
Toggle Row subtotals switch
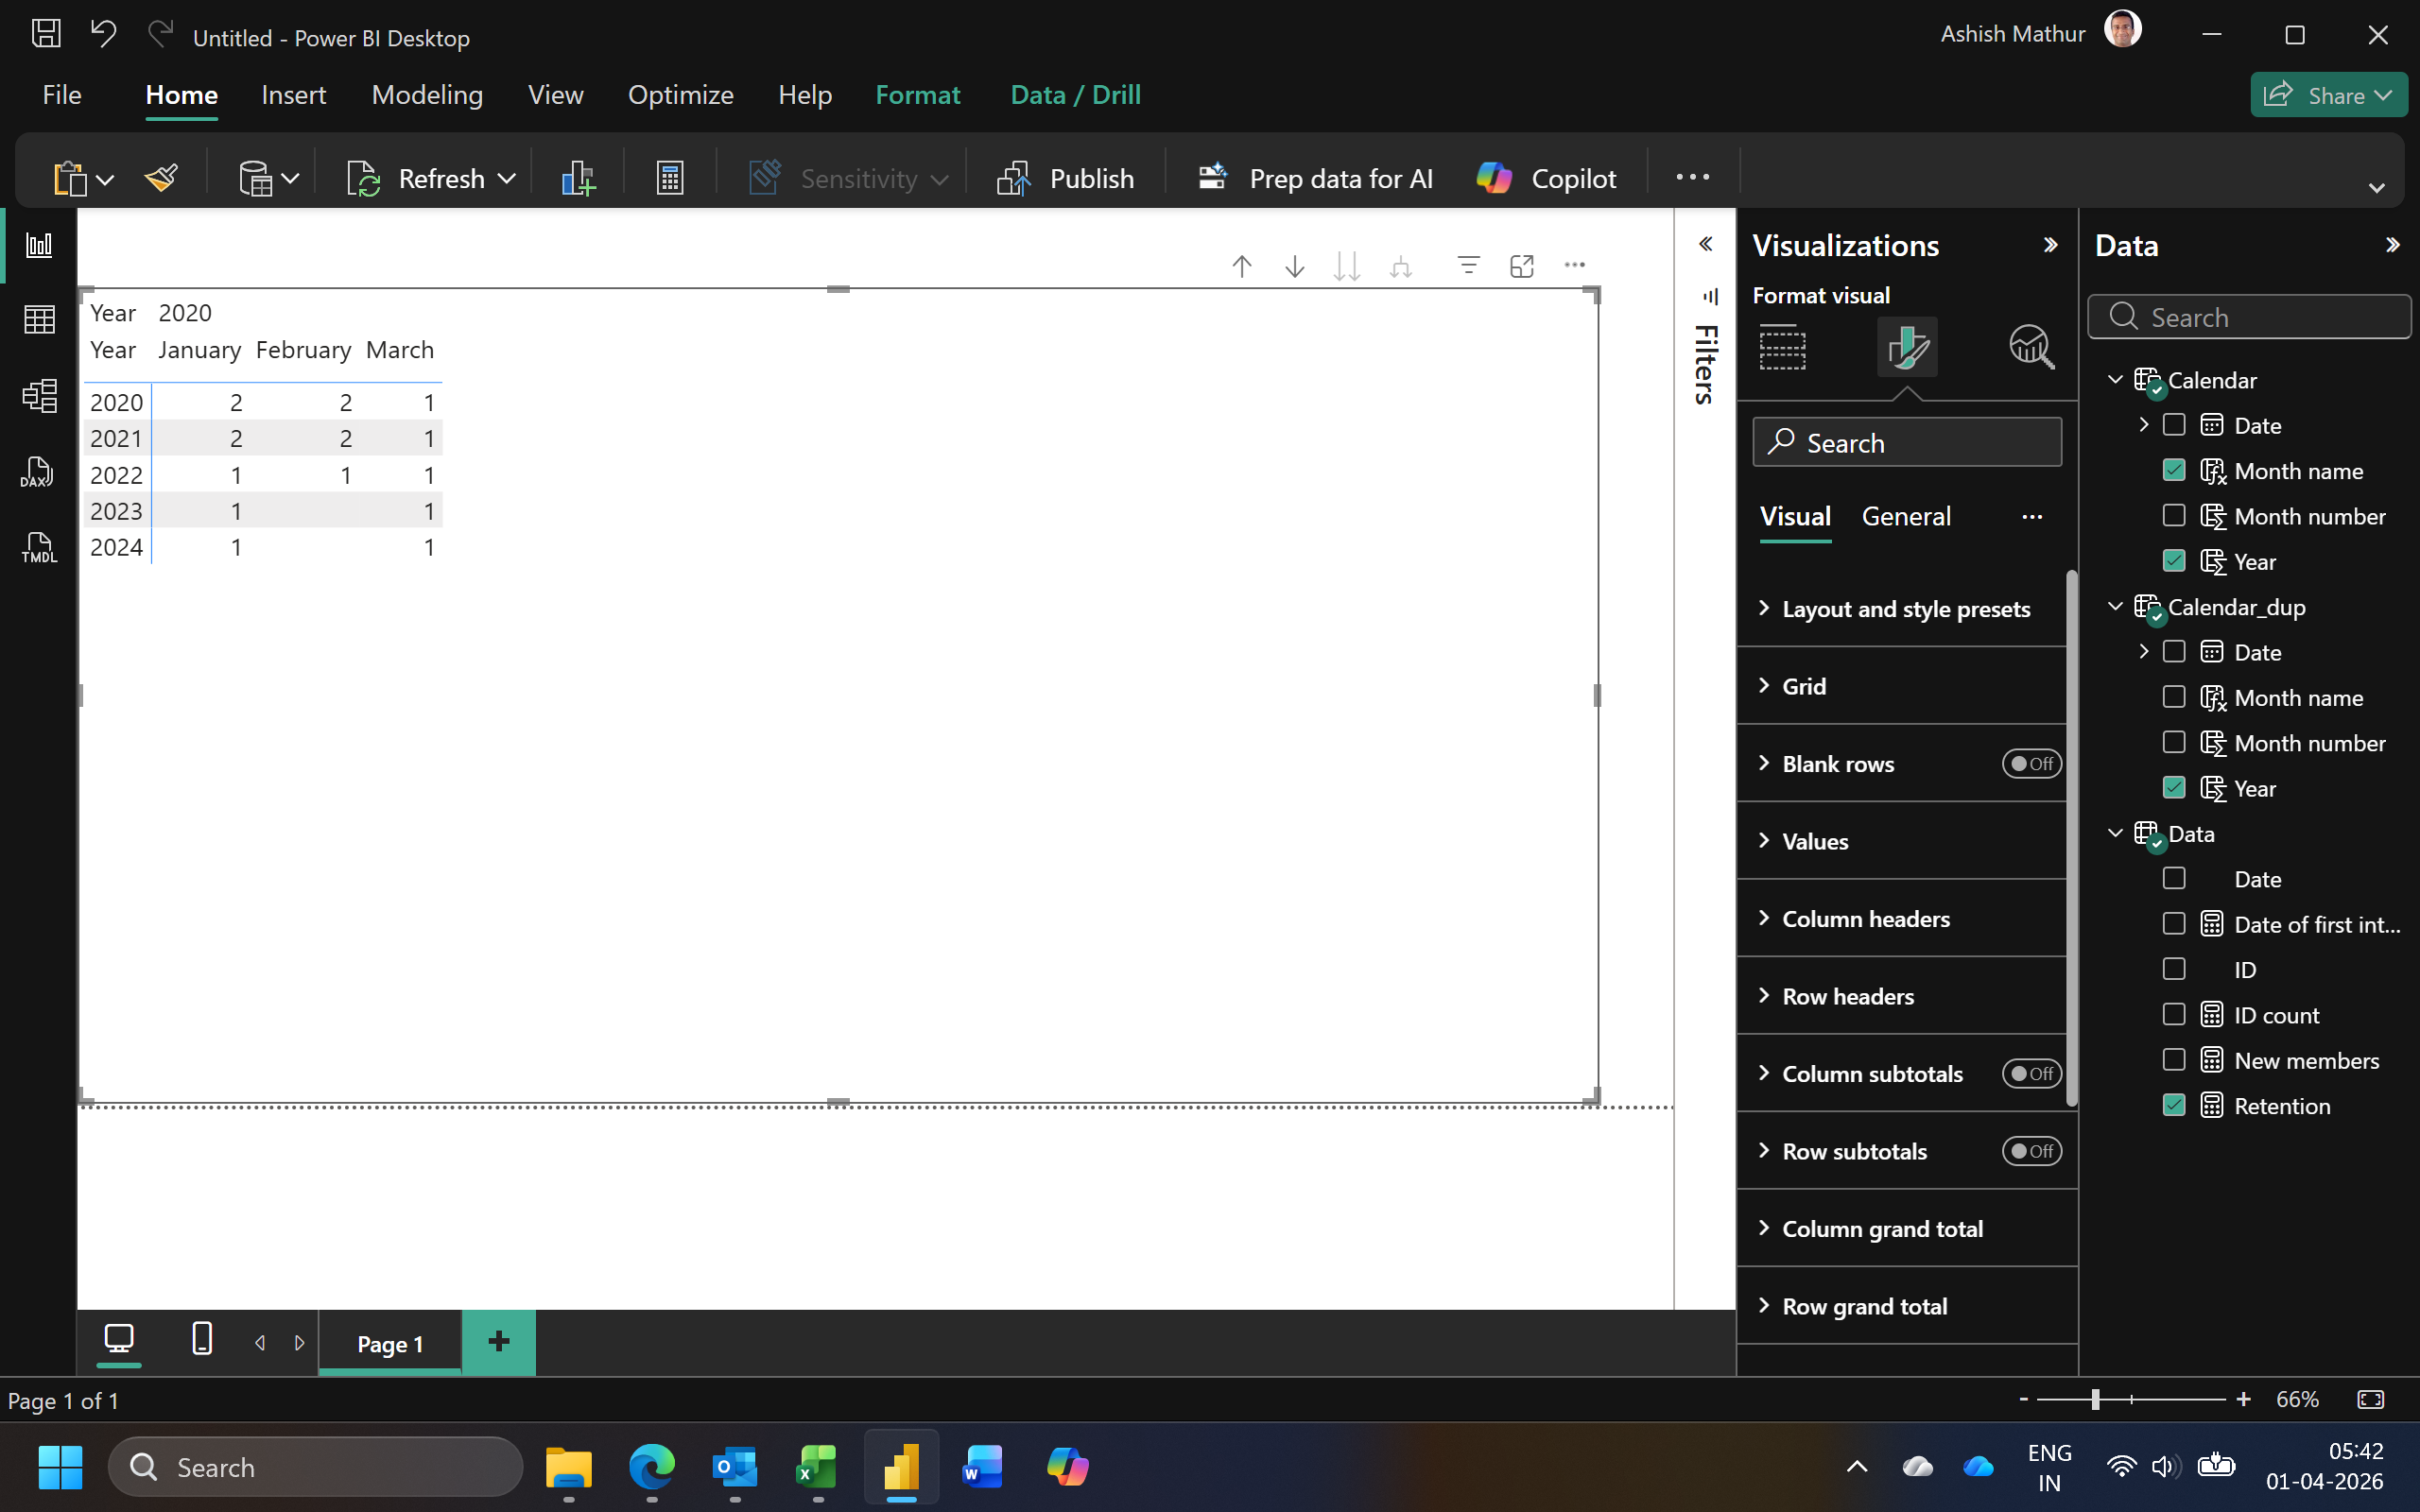tap(2031, 1151)
